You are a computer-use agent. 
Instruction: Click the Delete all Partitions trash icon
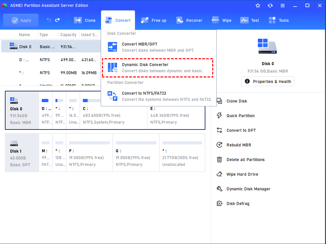pos(219,159)
